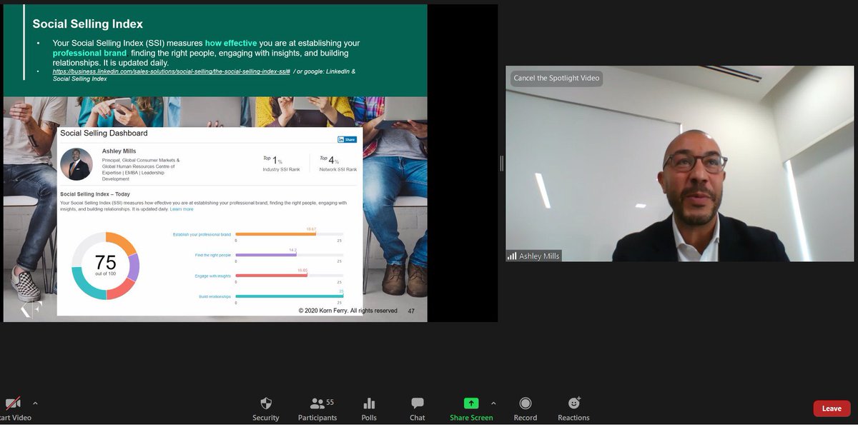Click the business.linkedin.com SSI link

coord(172,72)
